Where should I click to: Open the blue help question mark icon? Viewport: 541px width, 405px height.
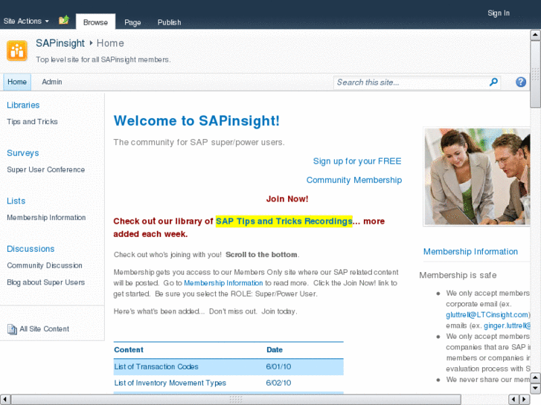coord(521,82)
